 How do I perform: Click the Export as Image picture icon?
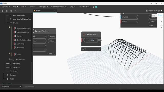point(147,11)
